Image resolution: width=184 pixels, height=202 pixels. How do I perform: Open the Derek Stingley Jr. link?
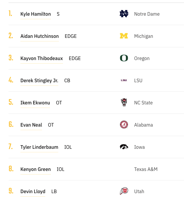(39, 81)
